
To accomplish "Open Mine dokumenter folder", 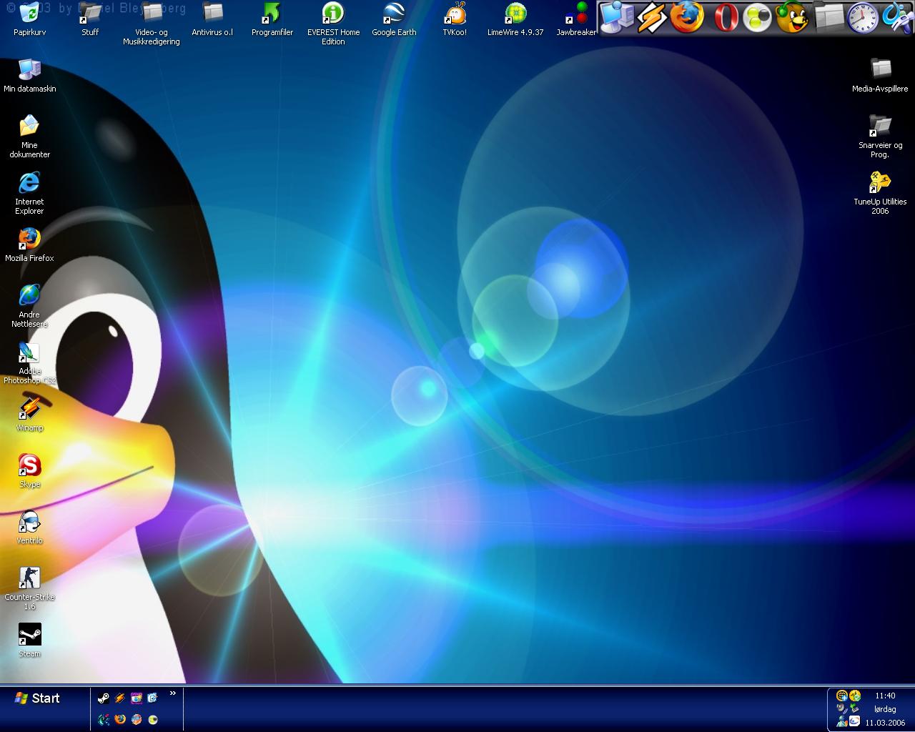I will (x=29, y=136).
